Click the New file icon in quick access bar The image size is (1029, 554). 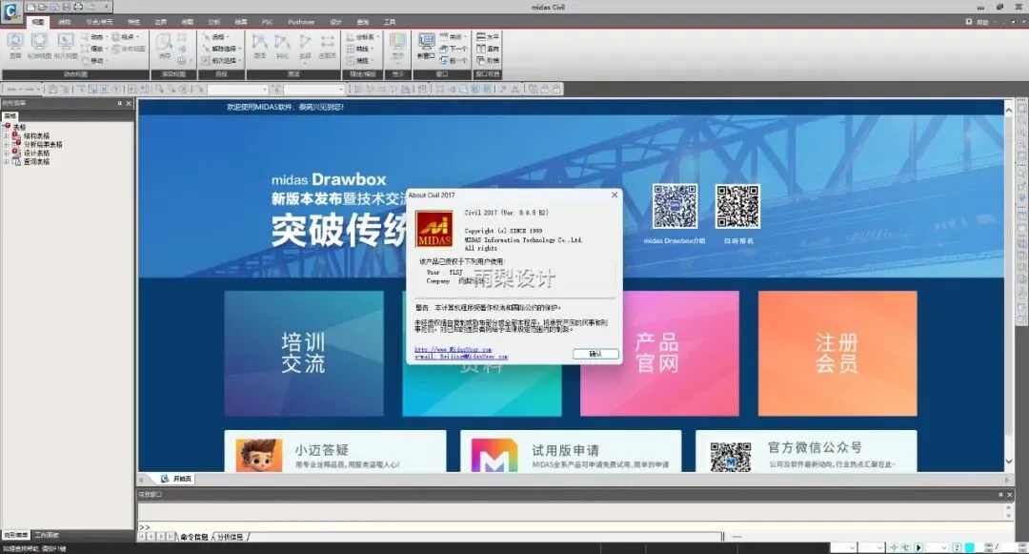click(x=30, y=7)
